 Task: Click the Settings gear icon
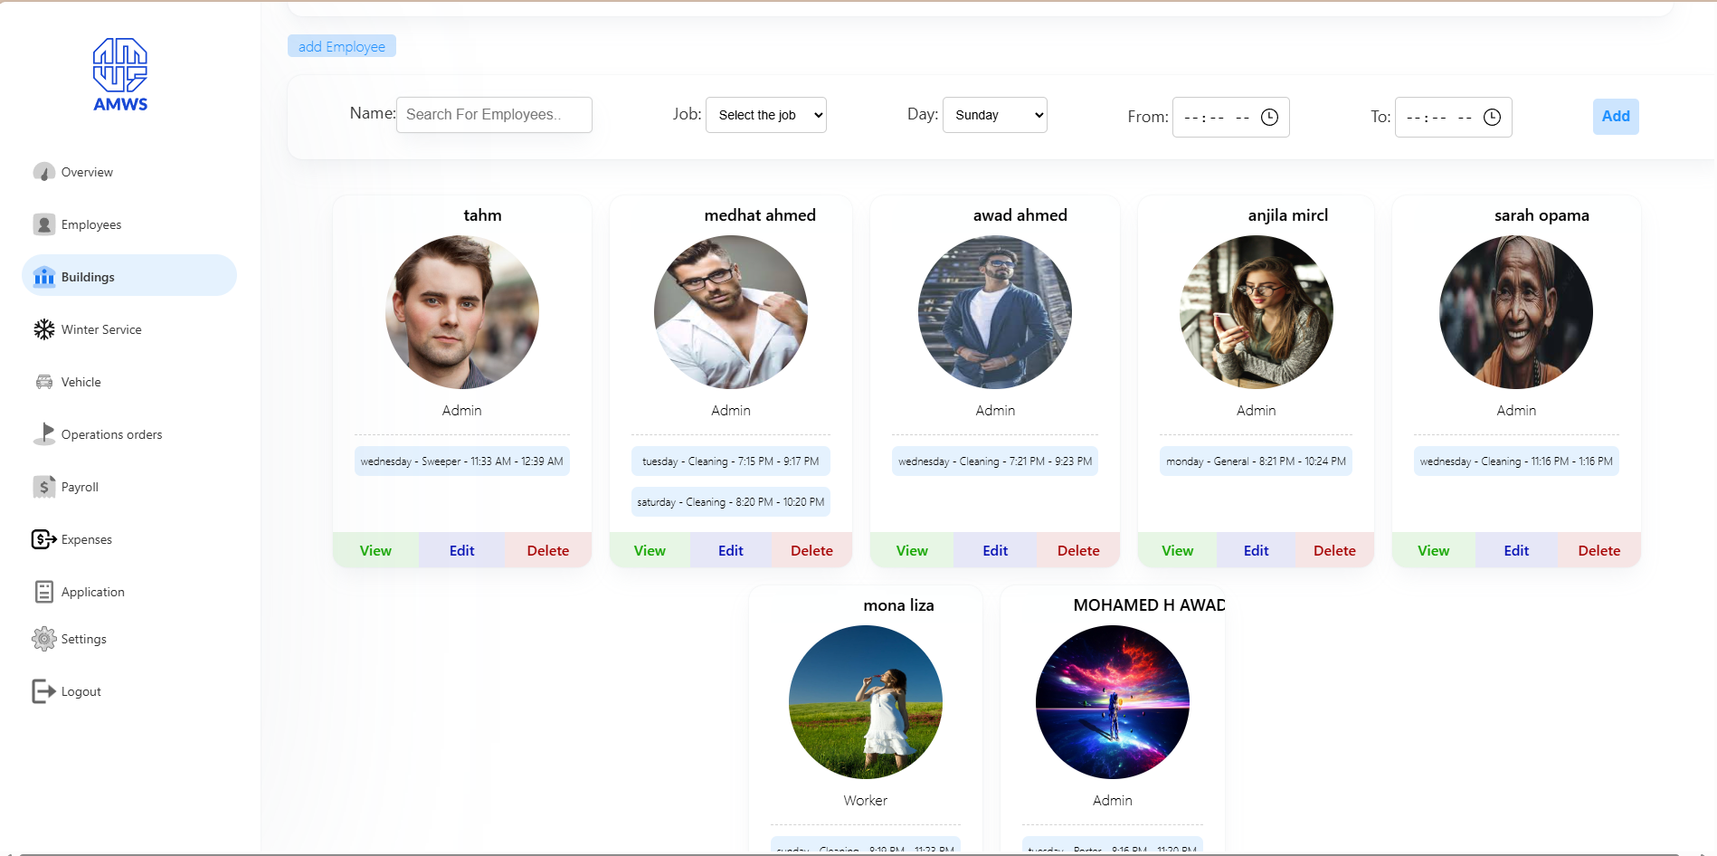coord(43,639)
